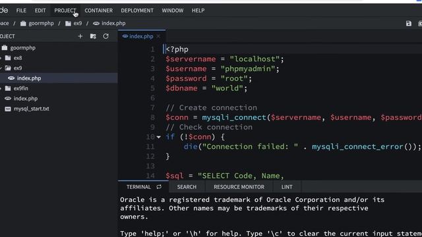Open the EDIT menu

point(40,11)
